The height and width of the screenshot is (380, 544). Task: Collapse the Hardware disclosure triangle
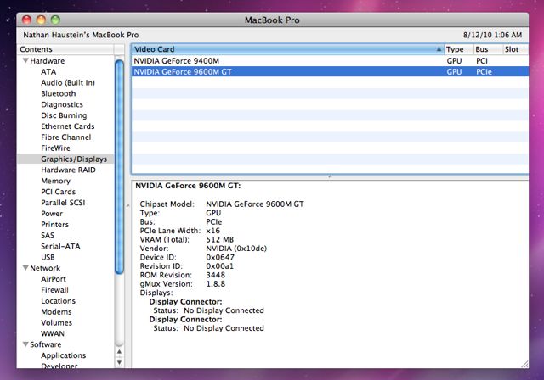pyautogui.click(x=26, y=61)
